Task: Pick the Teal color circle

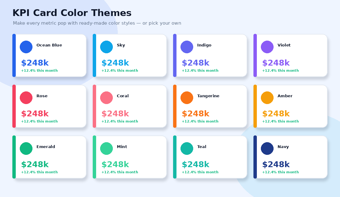Action: (x=187, y=148)
